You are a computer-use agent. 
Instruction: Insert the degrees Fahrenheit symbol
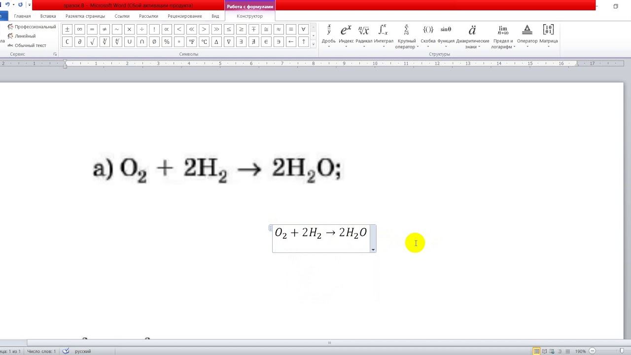pos(191,42)
